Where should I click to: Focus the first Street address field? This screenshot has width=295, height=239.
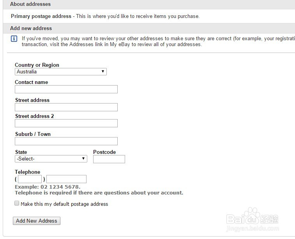pos(66,107)
